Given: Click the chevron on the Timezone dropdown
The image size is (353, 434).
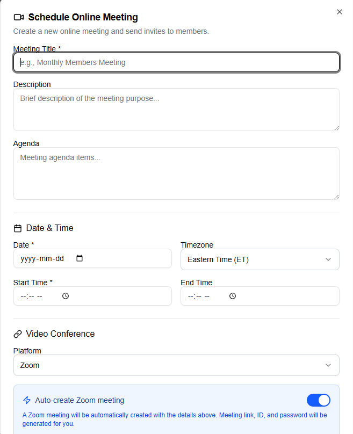Looking at the screenshot, I should point(328,259).
